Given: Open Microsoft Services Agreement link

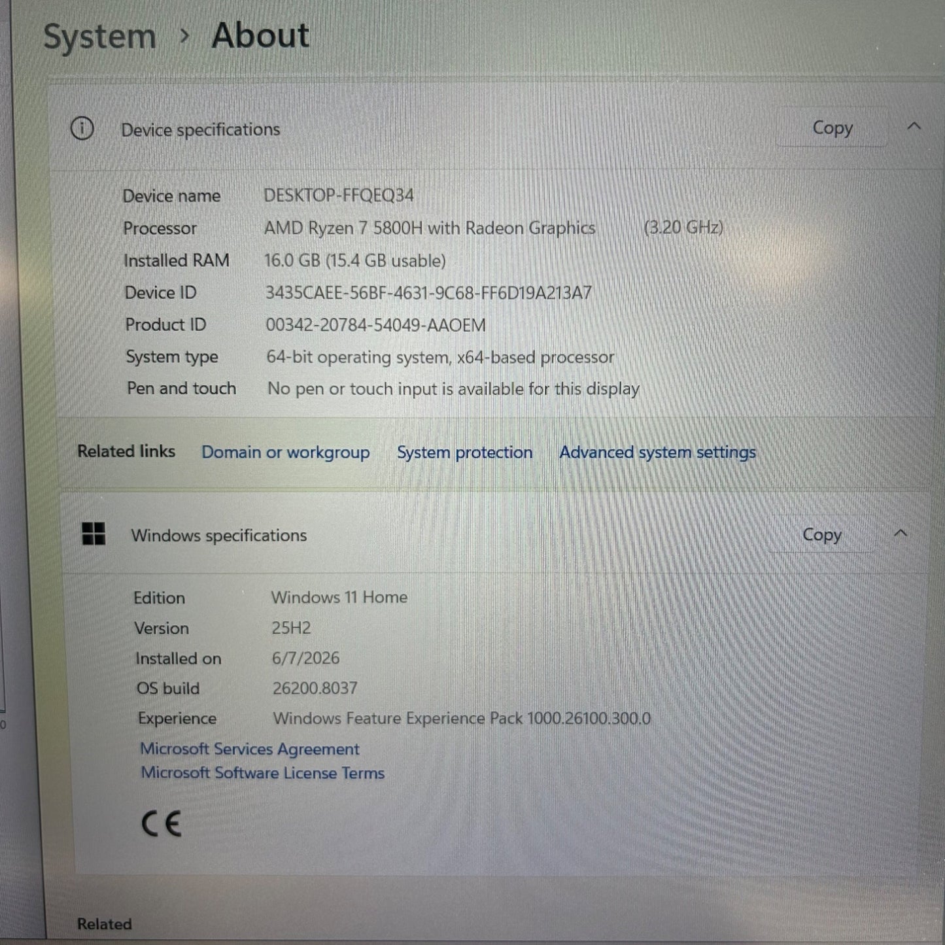Looking at the screenshot, I should tap(250, 749).
